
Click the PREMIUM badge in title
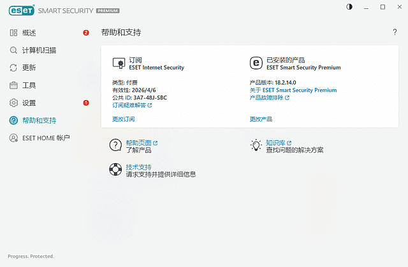(x=108, y=11)
